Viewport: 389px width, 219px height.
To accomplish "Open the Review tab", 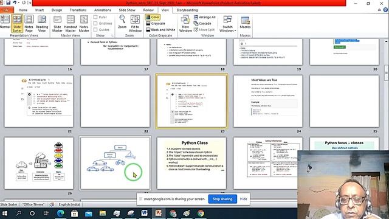I will [148, 10].
